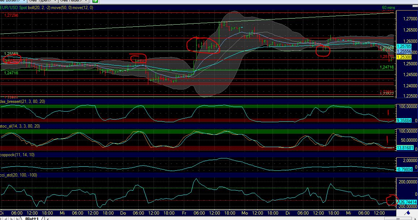This screenshot has height=220, width=418.
Task: Click the coppock(11, 14, 10) label
Action: click(16, 155)
